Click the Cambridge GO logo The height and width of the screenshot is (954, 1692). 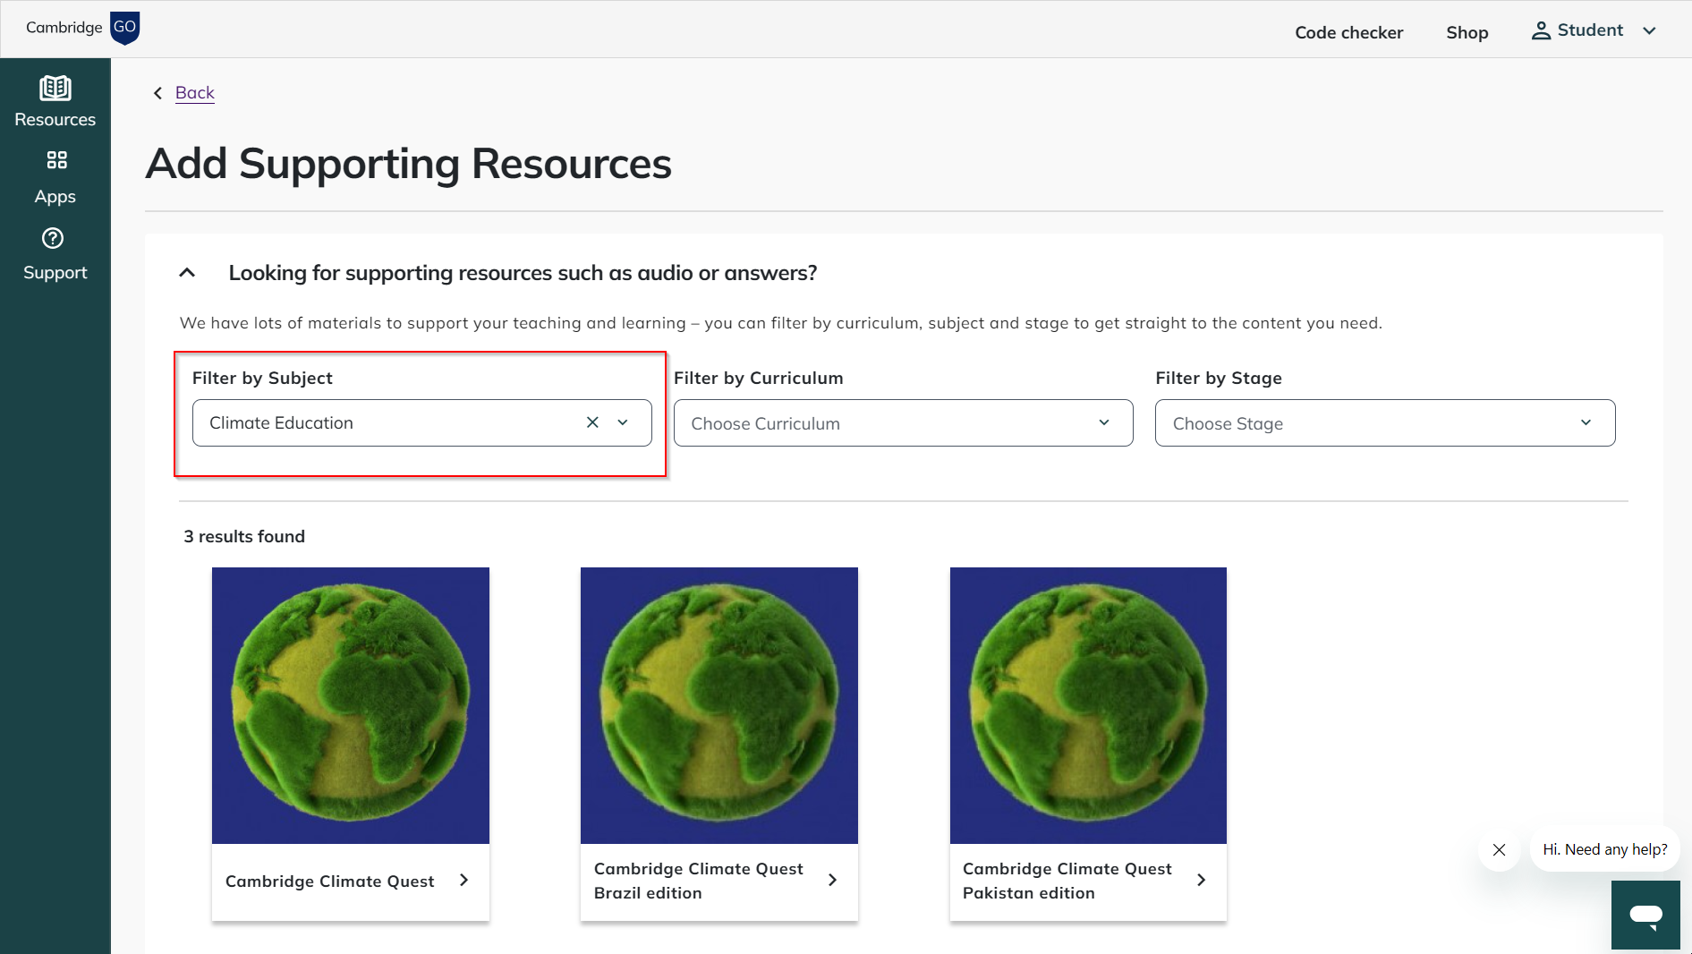[82, 28]
